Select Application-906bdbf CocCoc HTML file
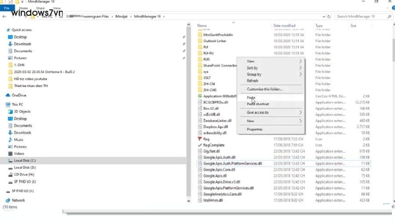395x224 pixels. [x=220, y=96]
